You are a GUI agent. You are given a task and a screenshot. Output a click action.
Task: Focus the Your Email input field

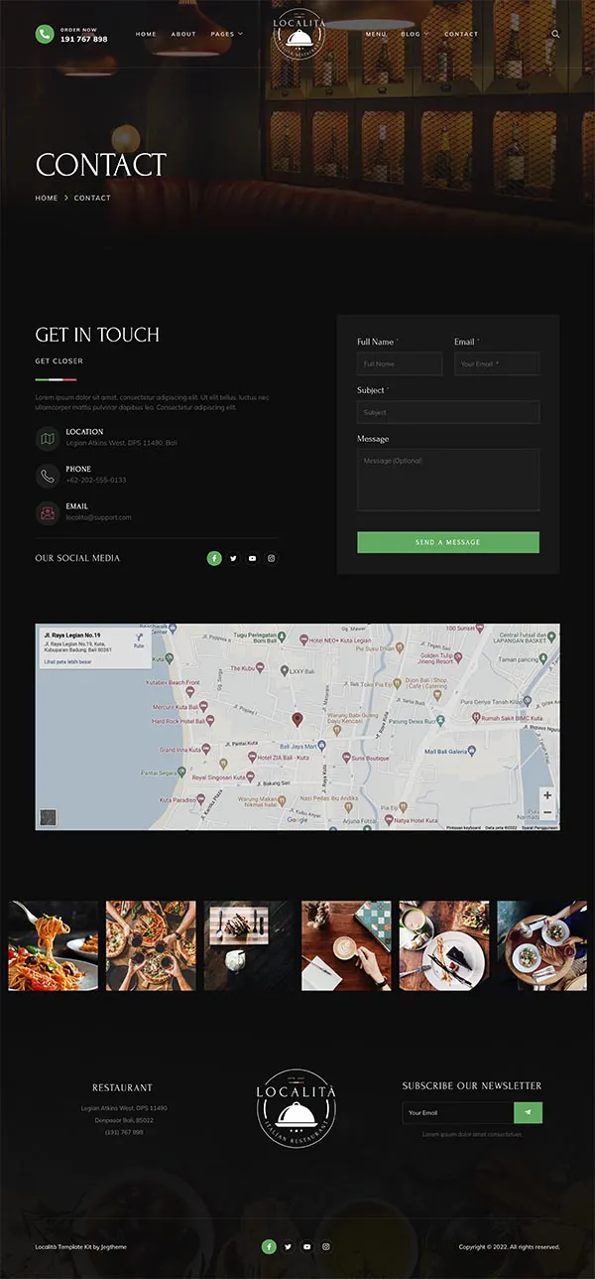point(497,363)
